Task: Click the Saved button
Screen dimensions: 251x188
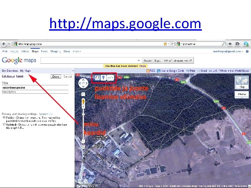Action: 67,77
